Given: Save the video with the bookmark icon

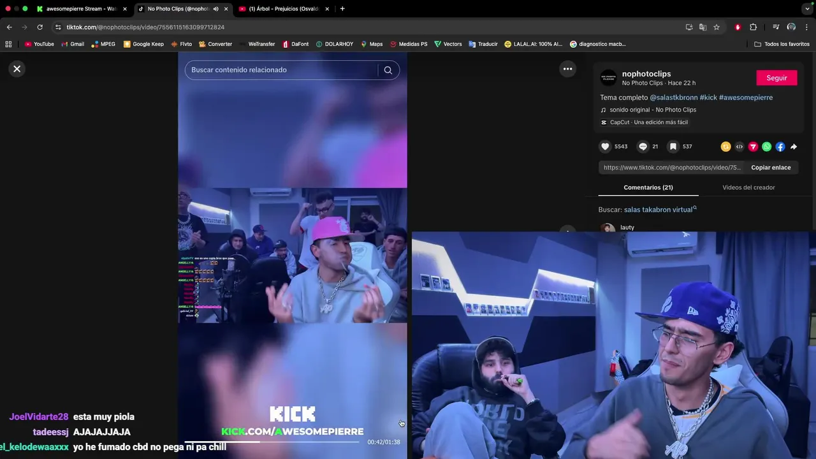Looking at the screenshot, I should [x=673, y=147].
